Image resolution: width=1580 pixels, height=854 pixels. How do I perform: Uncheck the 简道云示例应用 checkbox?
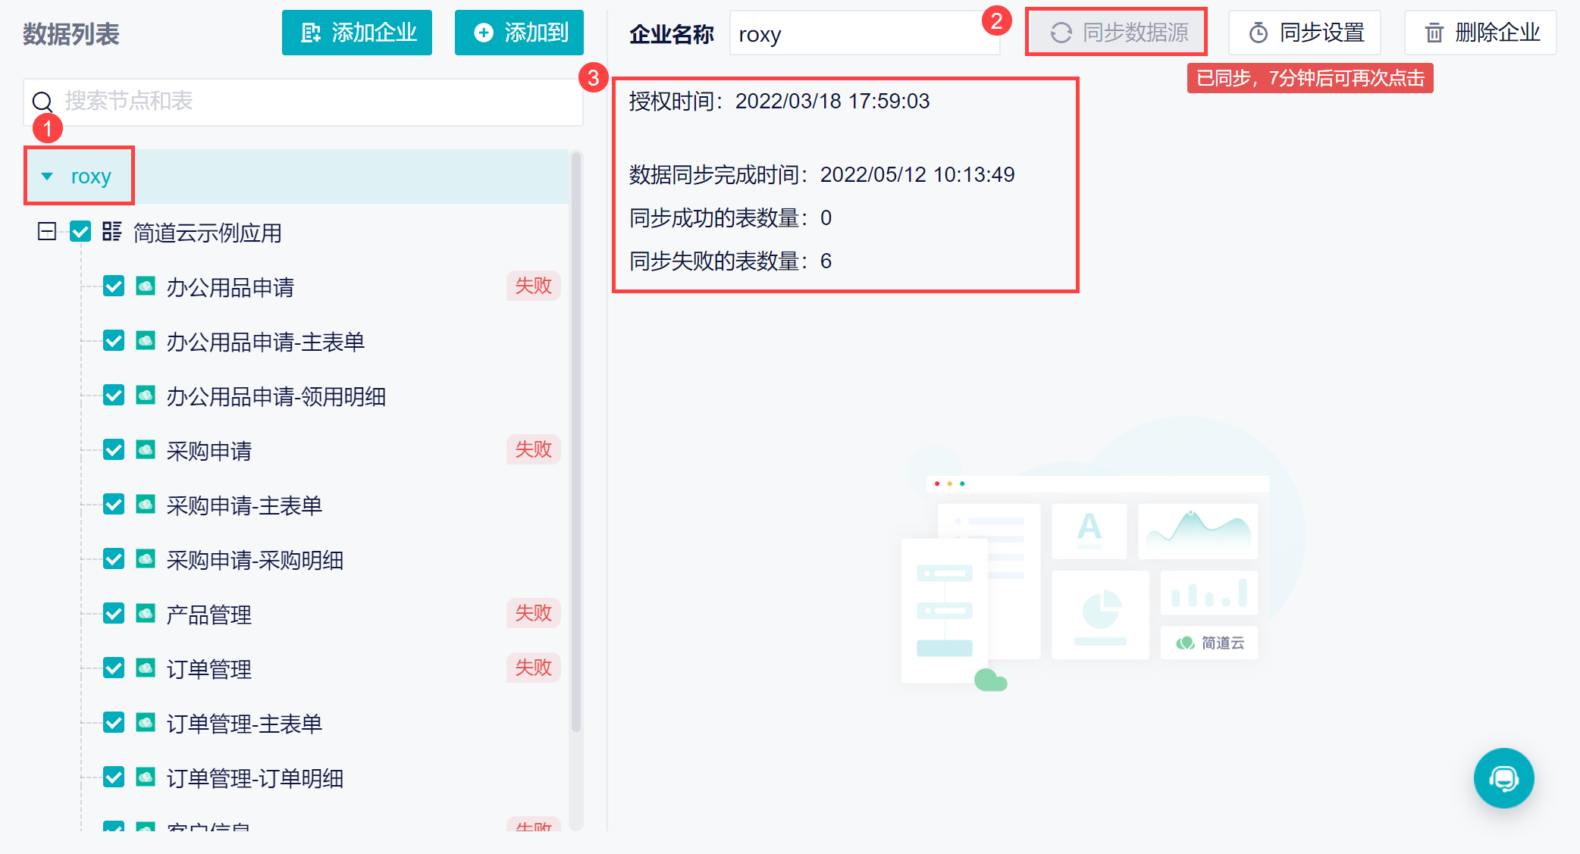pyautogui.click(x=80, y=232)
